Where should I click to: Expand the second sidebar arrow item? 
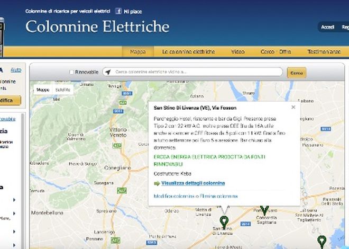[x=14, y=214]
